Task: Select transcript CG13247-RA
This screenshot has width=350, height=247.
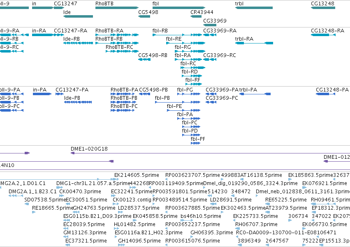Action: coord(59,35)
